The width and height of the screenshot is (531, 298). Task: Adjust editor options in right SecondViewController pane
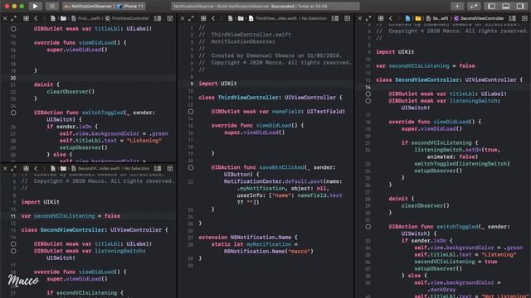(513, 18)
